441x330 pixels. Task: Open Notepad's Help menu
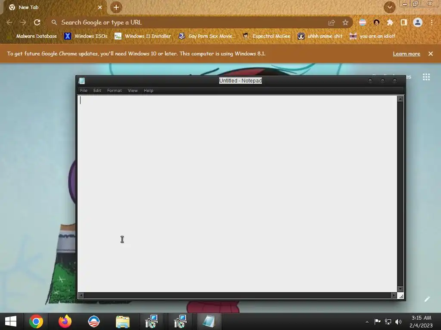(149, 90)
